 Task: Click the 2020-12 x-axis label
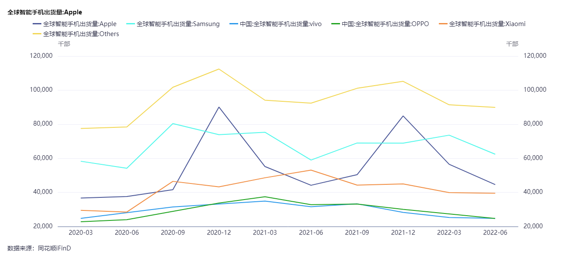(219, 233)
